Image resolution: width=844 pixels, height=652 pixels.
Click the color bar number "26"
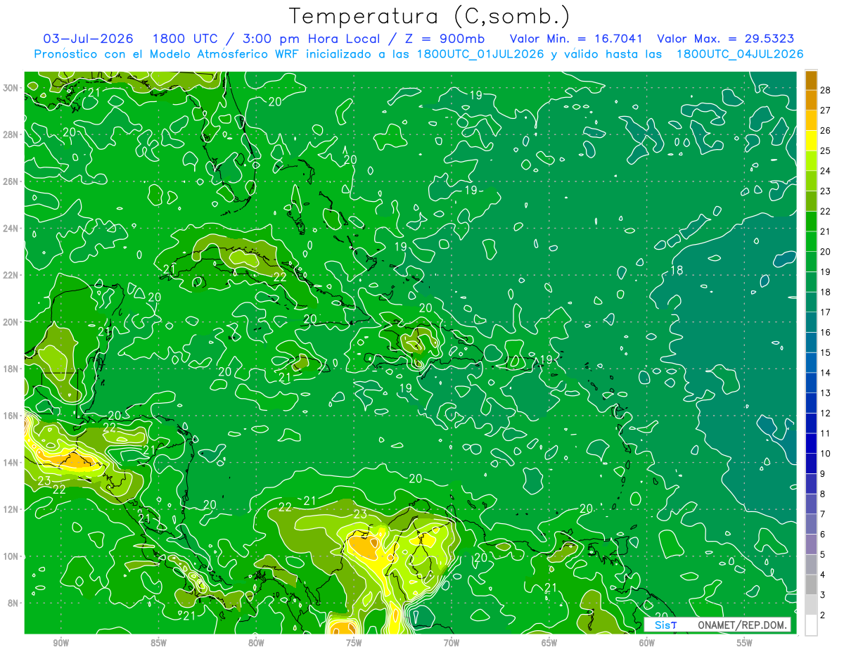click(826, 130)
